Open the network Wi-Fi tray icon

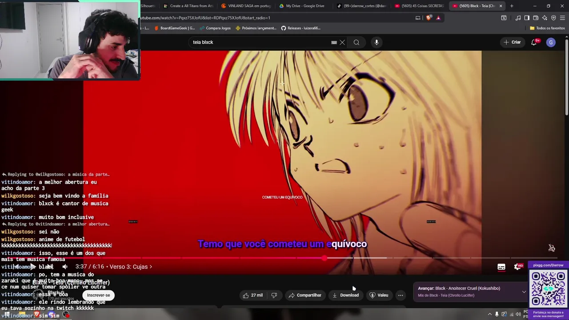(x=511, y=314)
